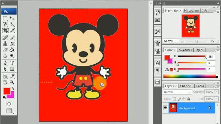Switch to the Histogram tab
The height and width of the screenshot is (124, 221).
(x=191, y=11)
